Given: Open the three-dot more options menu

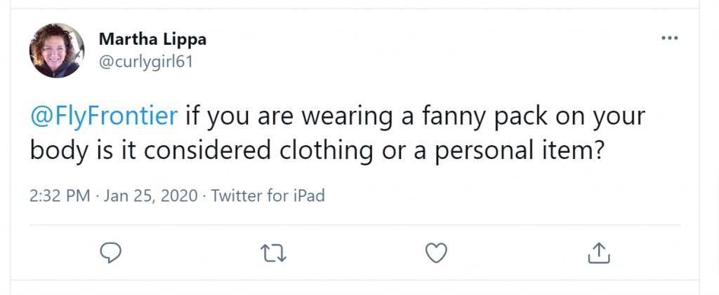Looking at the screenshot, I should click(669, 38).
